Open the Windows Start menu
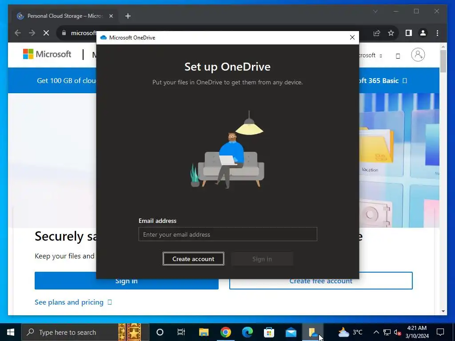 11,332
